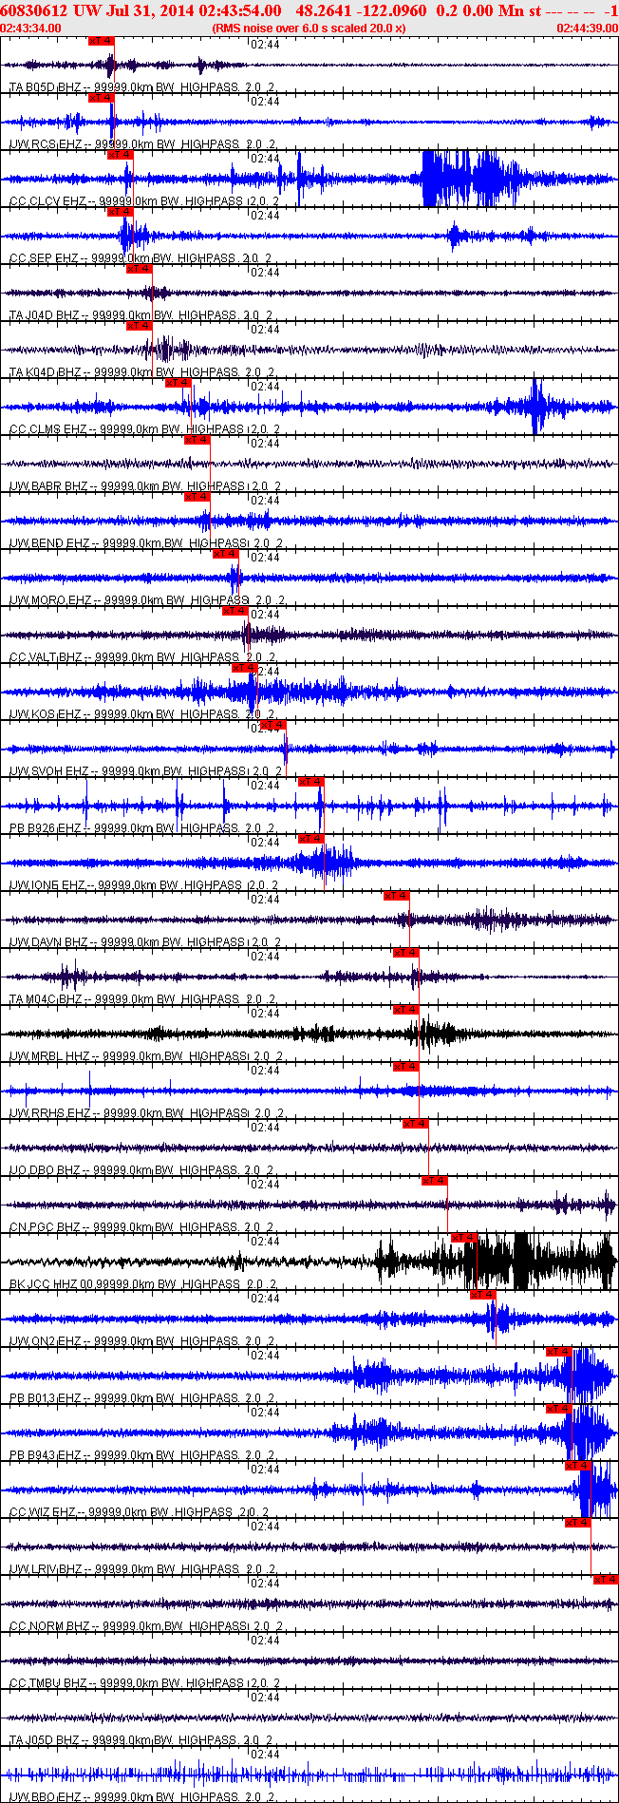Select the UW.LRIV BHZ station label
The image size is (619, 1803).
(x=142, y=1569)
